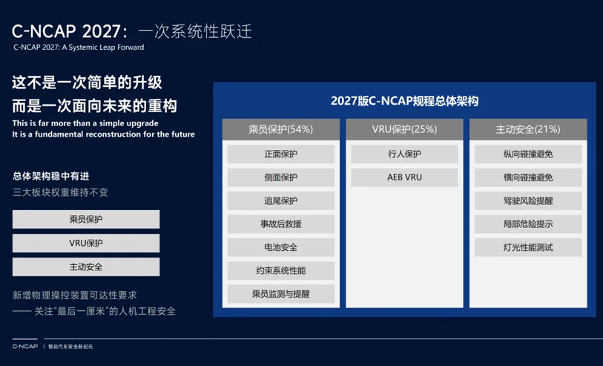This screenshot has width=603, height=366.
Task: Select the "AEB VRU" item
Action: click(404, 177)
